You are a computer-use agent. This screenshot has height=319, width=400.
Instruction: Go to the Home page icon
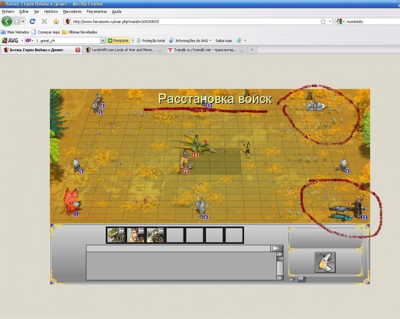tap(56, 21)
